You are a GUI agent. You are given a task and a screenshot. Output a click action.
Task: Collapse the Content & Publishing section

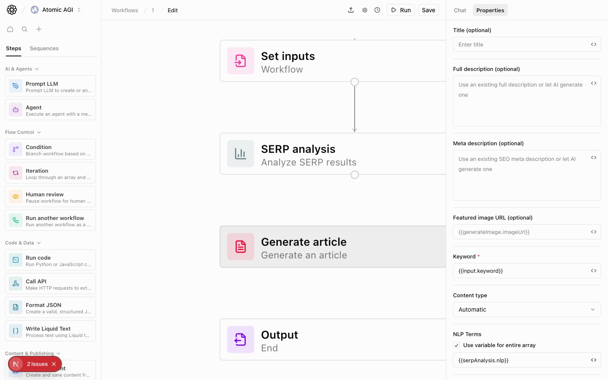coord(33,353)
